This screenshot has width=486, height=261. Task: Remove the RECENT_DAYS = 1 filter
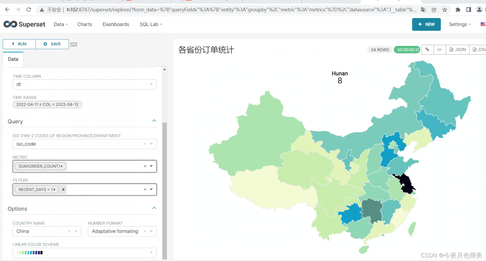point(63,189)
